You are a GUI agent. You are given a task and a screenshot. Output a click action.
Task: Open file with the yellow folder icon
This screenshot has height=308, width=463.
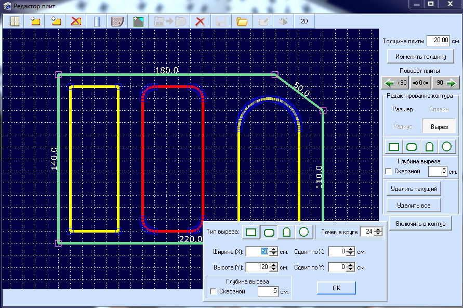pyautogui.click(x=242, y=21)
